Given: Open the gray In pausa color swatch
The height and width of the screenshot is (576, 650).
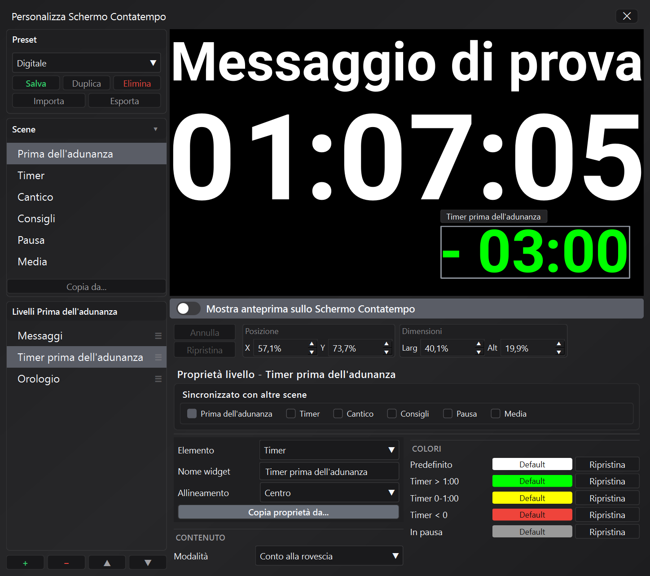Looking at the screenshot, I should point(532,532).
